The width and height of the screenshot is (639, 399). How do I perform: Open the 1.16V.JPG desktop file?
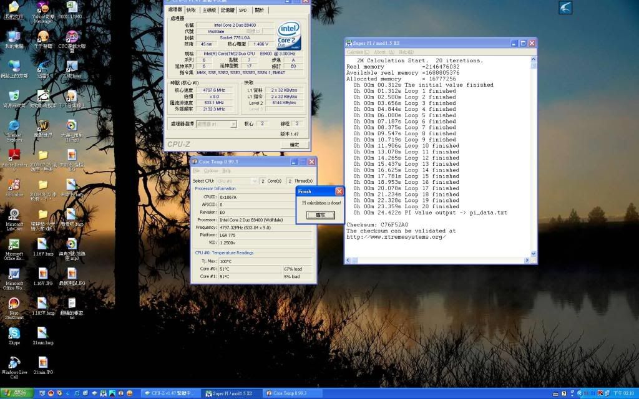[x=43, y=276]
